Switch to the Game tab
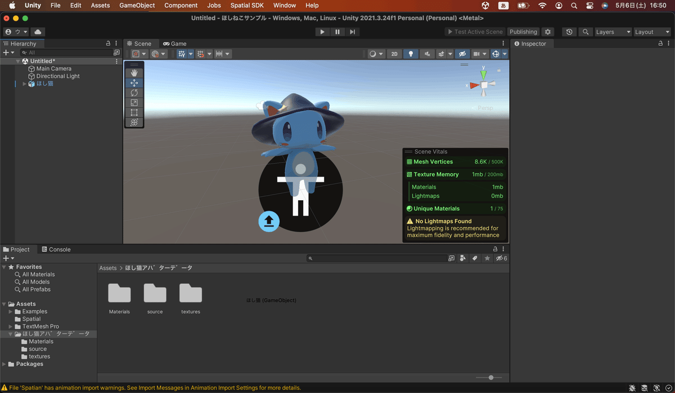The height and width of the screenshot is (393, 675). 175,43
